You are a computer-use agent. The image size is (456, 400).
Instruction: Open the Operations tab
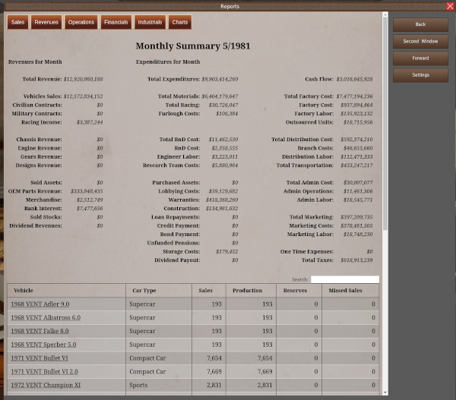click(81, 23)
